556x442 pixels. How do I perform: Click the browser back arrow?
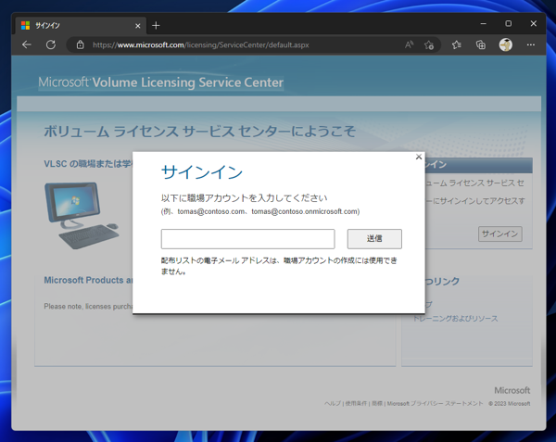click(27, 44)
